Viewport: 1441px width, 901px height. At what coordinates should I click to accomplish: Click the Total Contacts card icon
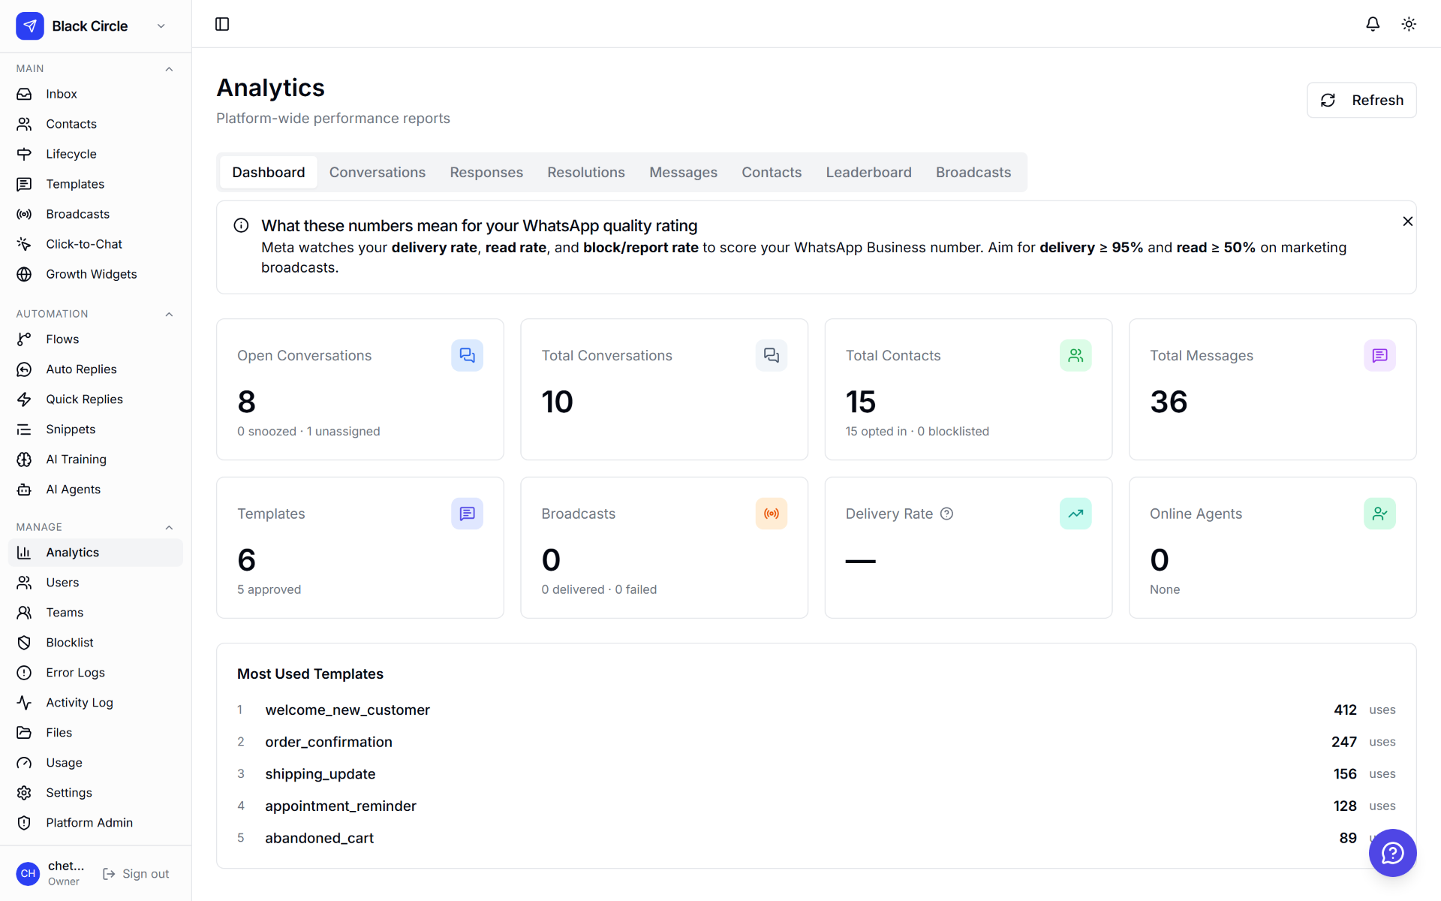1075,355
